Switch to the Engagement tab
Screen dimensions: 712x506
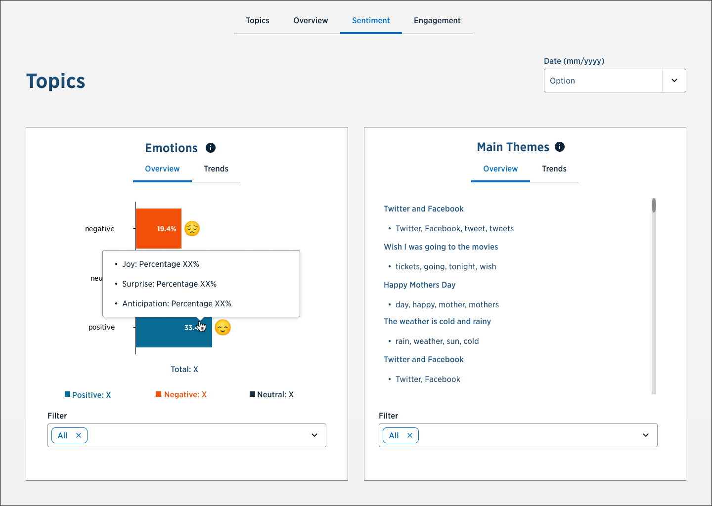tap(437, 21)
